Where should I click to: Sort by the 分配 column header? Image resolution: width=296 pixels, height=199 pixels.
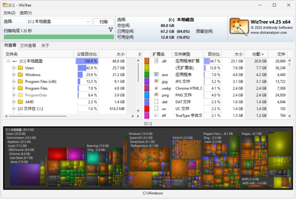(256, 54)
